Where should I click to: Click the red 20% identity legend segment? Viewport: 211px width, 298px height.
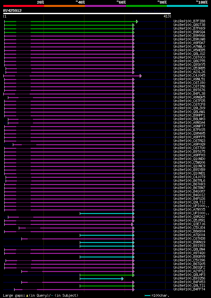point(24,6)
